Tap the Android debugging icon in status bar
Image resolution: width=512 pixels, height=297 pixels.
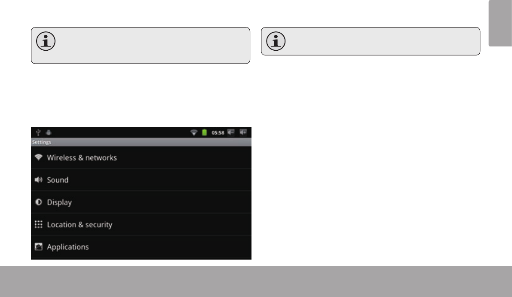pyautogui.click(x=49, y=132)
